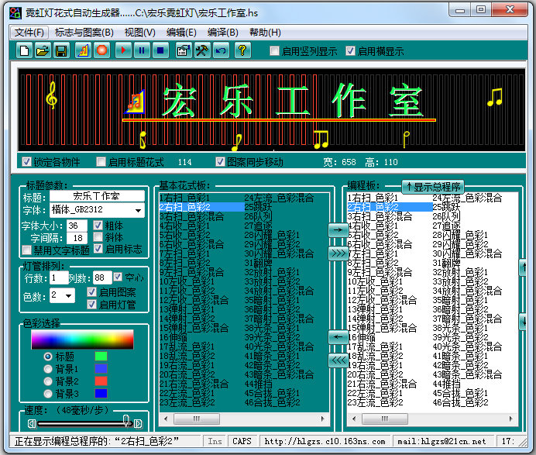Click the 显示总程序 button
This screenshot has width=536, height=455.
pyautogui.click(x=432, y=186)
